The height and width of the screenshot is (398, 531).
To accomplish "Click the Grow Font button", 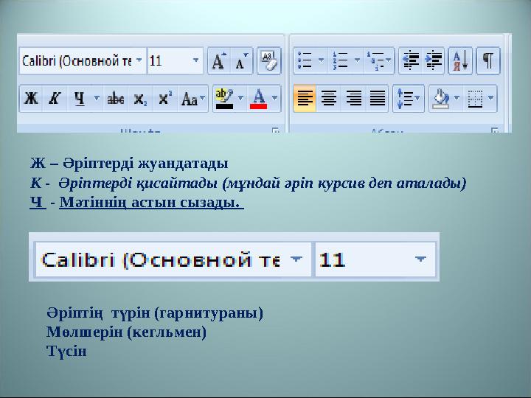I will (x=218, y=61).
